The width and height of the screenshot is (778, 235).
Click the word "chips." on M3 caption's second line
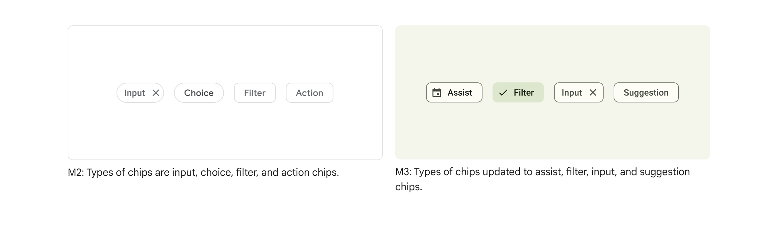click(x=408, y=187)
